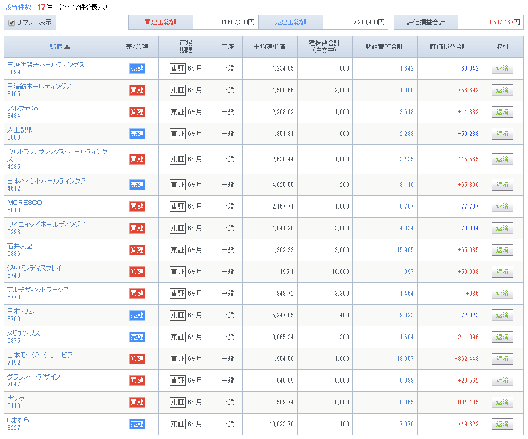Open 大王製紙 stock link
Viewport: 528px width, 439px height.
click(x=20, y=130)
